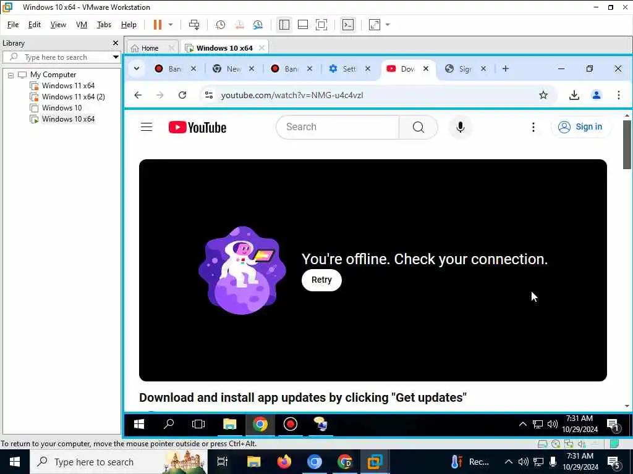Image resolution: width=633 pixels, height=474 pixels.
Task: Click the page vertical scrollbar thumb
Action: pyautogui.click(x=627, y=144)
